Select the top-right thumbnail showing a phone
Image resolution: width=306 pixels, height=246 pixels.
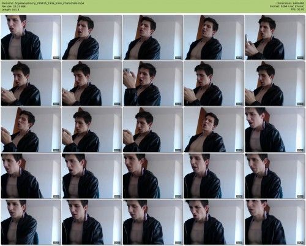(275, 37)
